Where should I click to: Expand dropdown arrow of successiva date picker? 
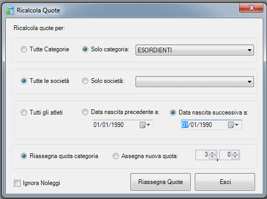pos(237,125)
